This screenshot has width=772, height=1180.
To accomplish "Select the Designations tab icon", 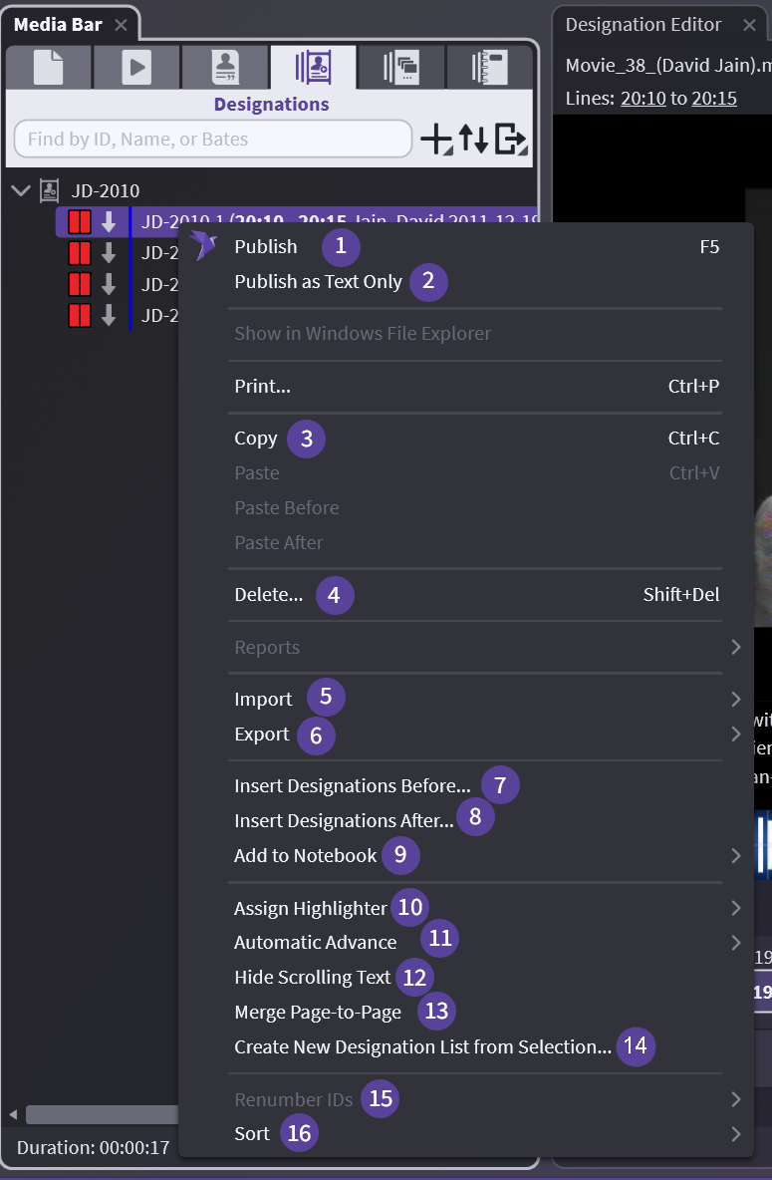I will coord(313,67).
